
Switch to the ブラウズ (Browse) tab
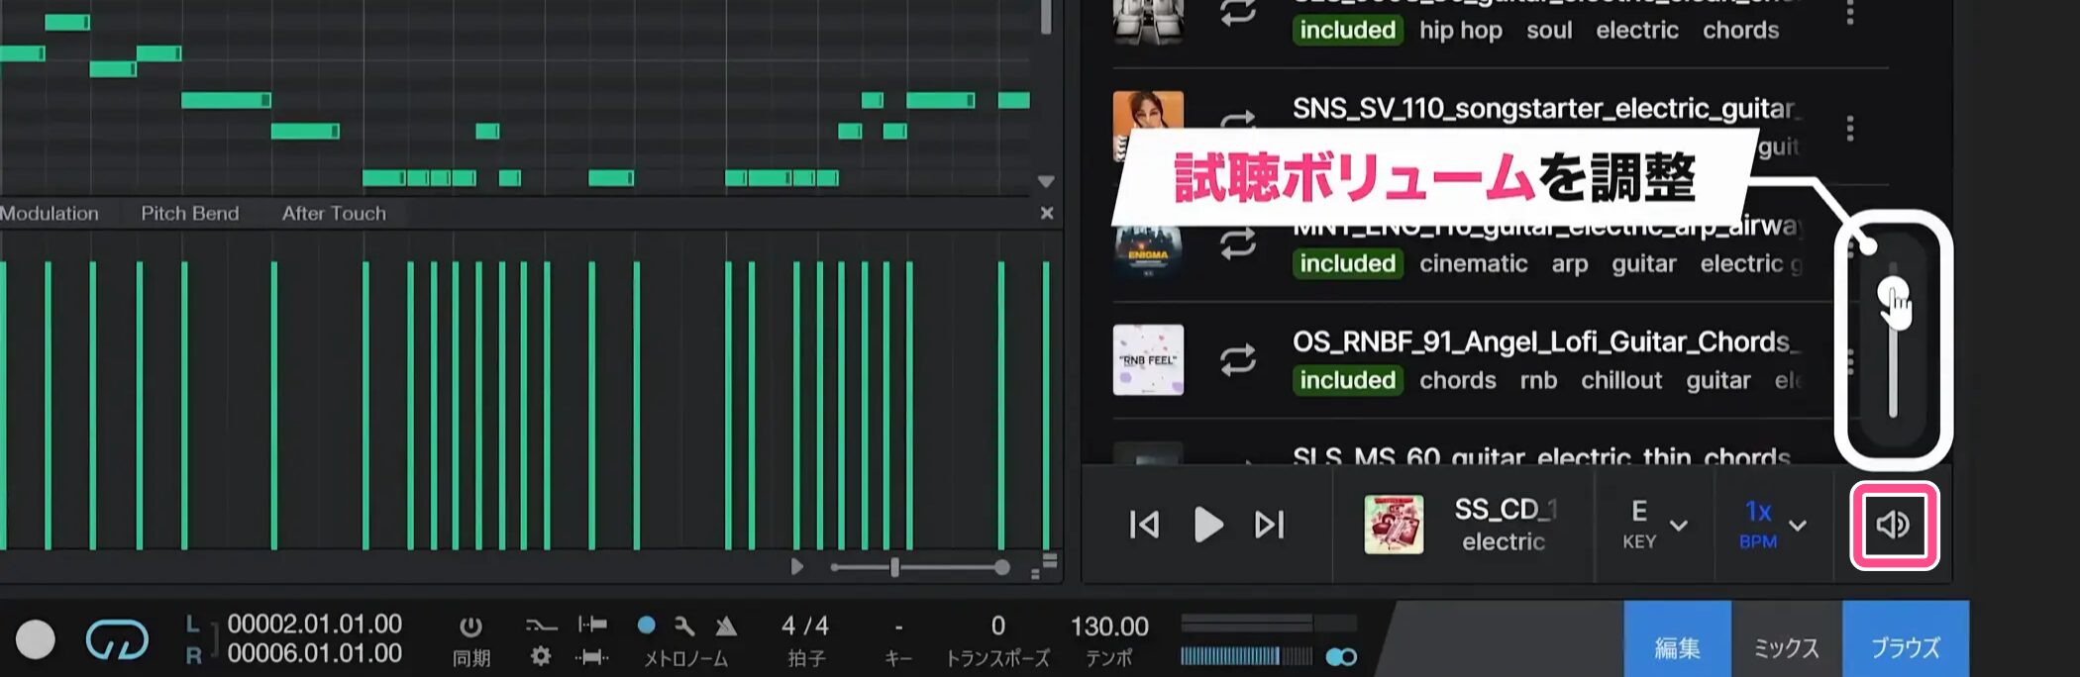pyautogui.click(x=1905, y=647)
